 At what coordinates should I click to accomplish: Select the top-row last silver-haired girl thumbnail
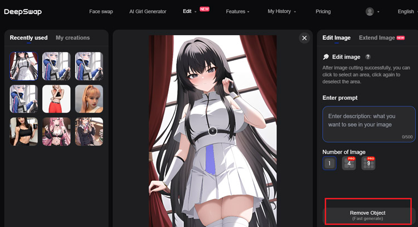pos(89,66)
